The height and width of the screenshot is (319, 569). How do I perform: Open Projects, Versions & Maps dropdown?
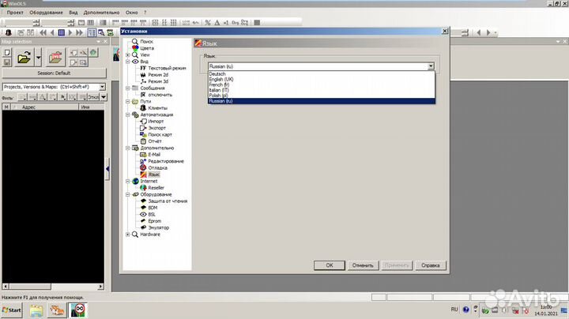point(102,87)
